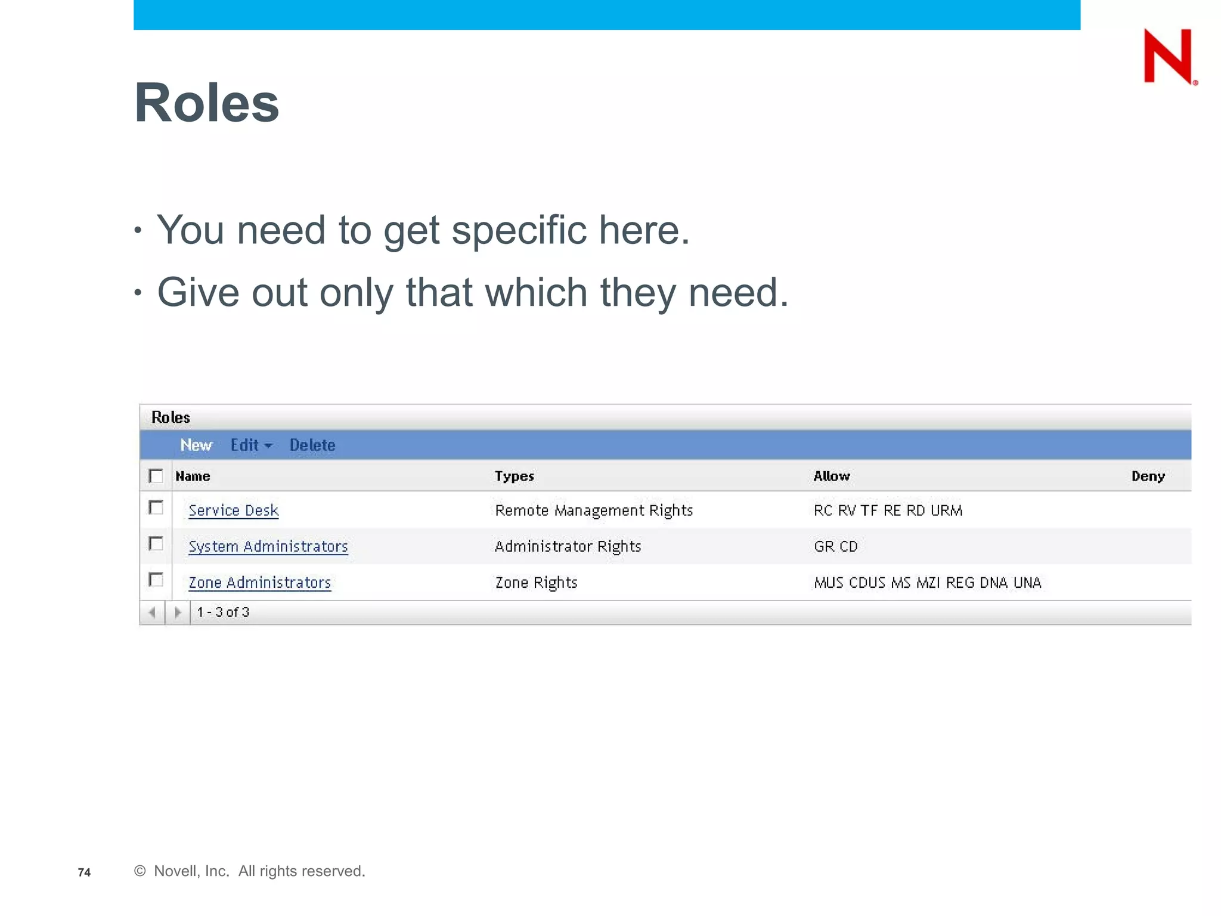Click the New button in Roles toolbar
The height and width of the screenshot is (916, 1221).
click(196, 445)
